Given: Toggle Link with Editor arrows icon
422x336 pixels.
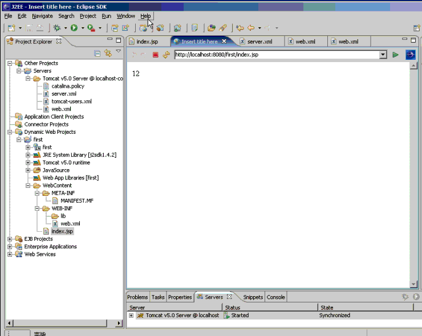Looking at the screenshot, I should click(x=108, y=53).
